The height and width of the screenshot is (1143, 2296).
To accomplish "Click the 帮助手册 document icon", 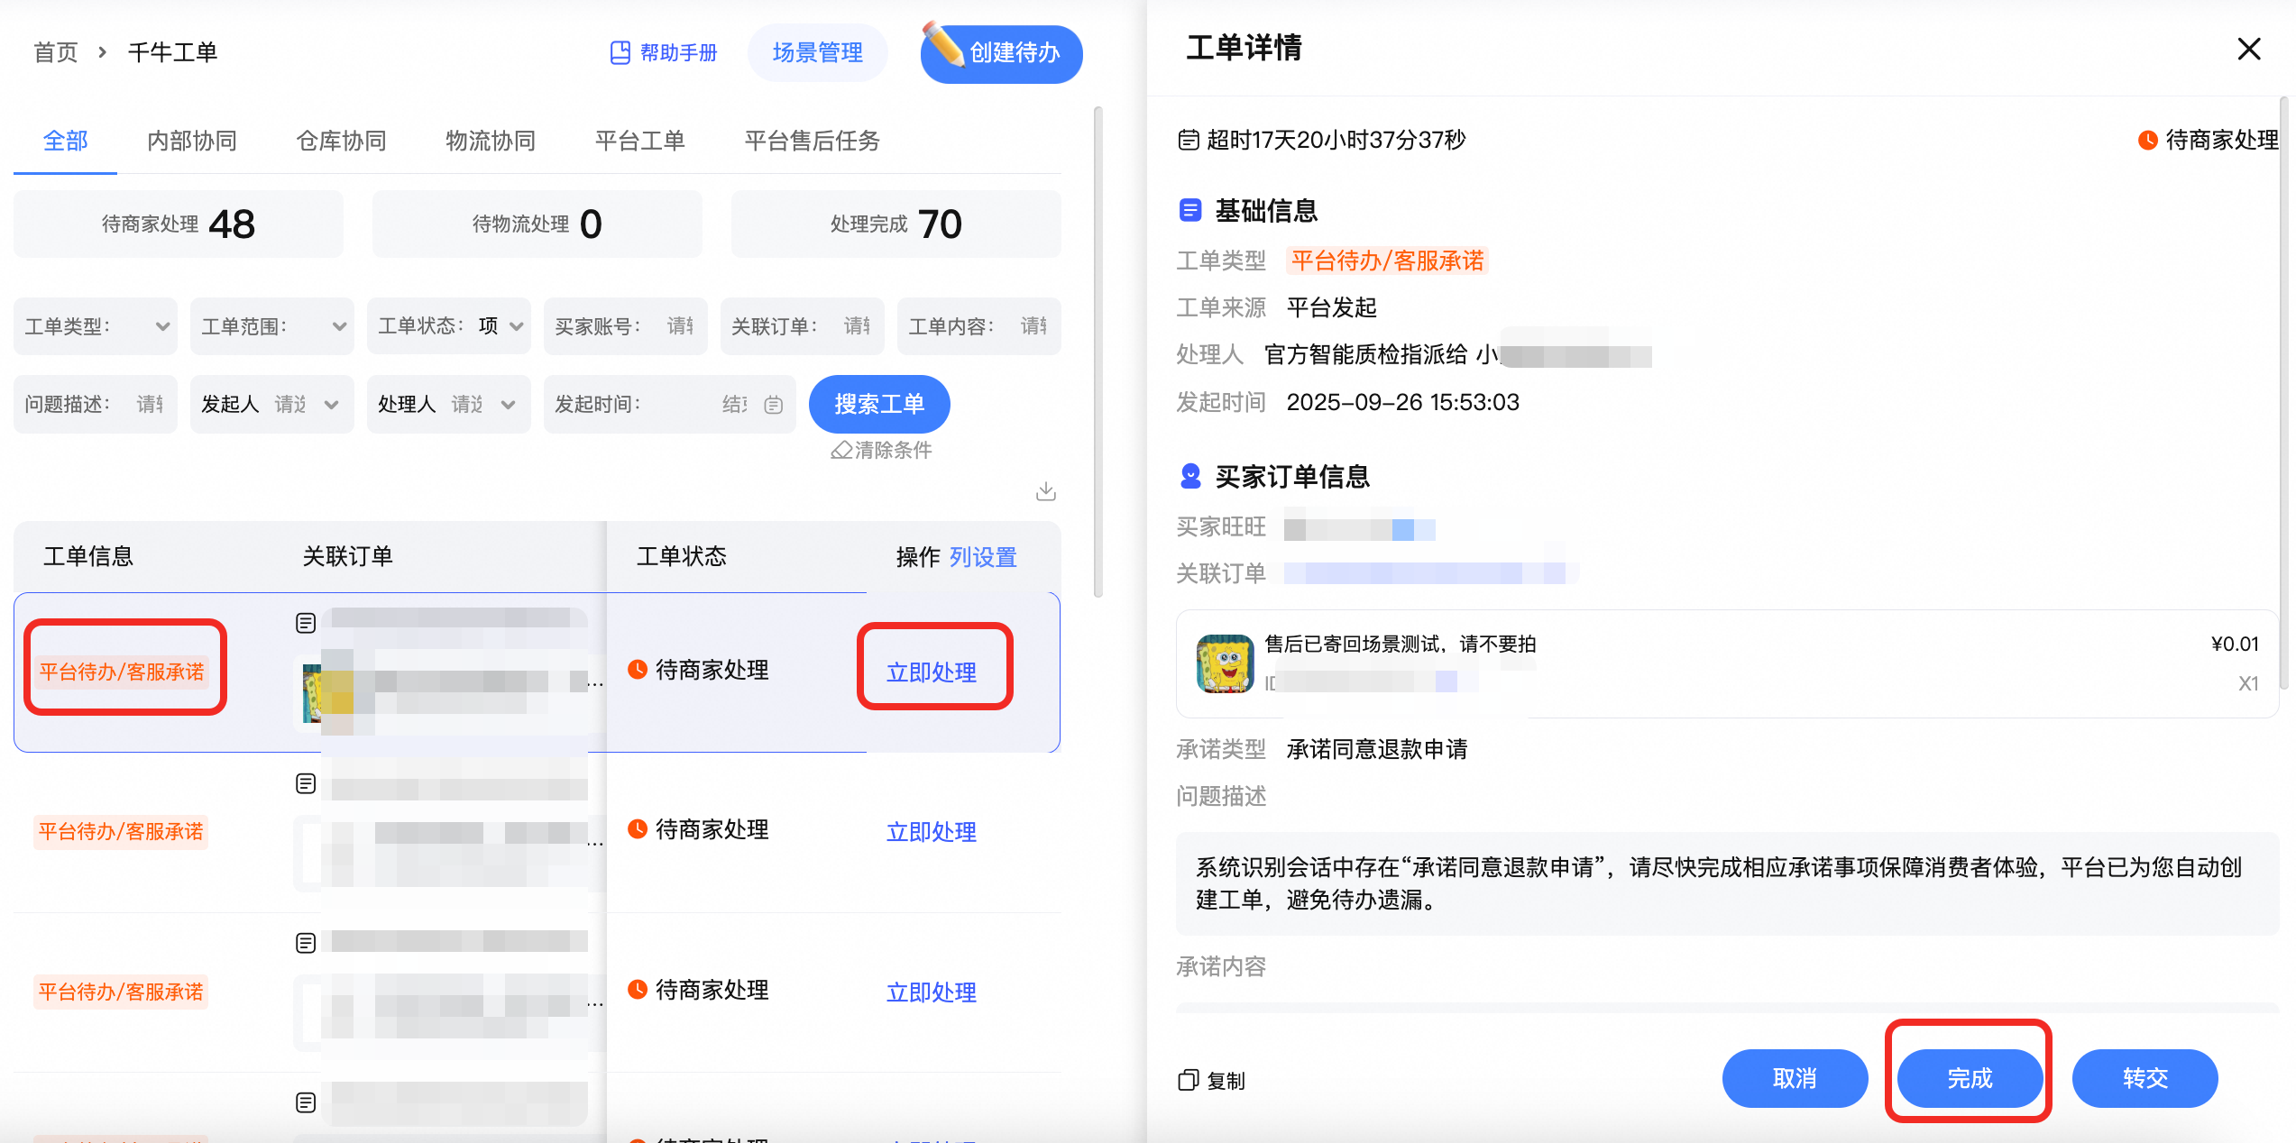I will 619,52.
